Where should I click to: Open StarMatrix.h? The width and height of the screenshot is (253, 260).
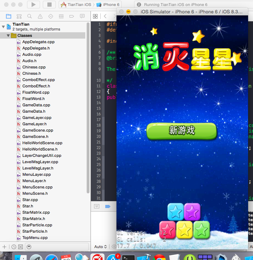pos(34,219)
